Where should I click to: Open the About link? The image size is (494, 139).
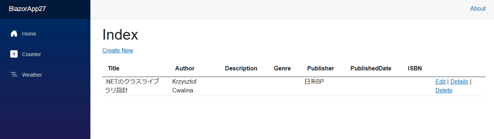478,9
